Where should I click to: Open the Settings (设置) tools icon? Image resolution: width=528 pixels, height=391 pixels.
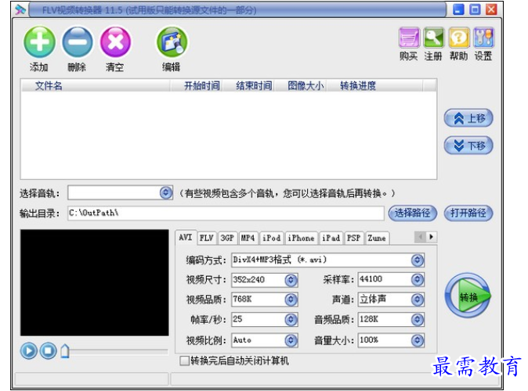[483, 38]
